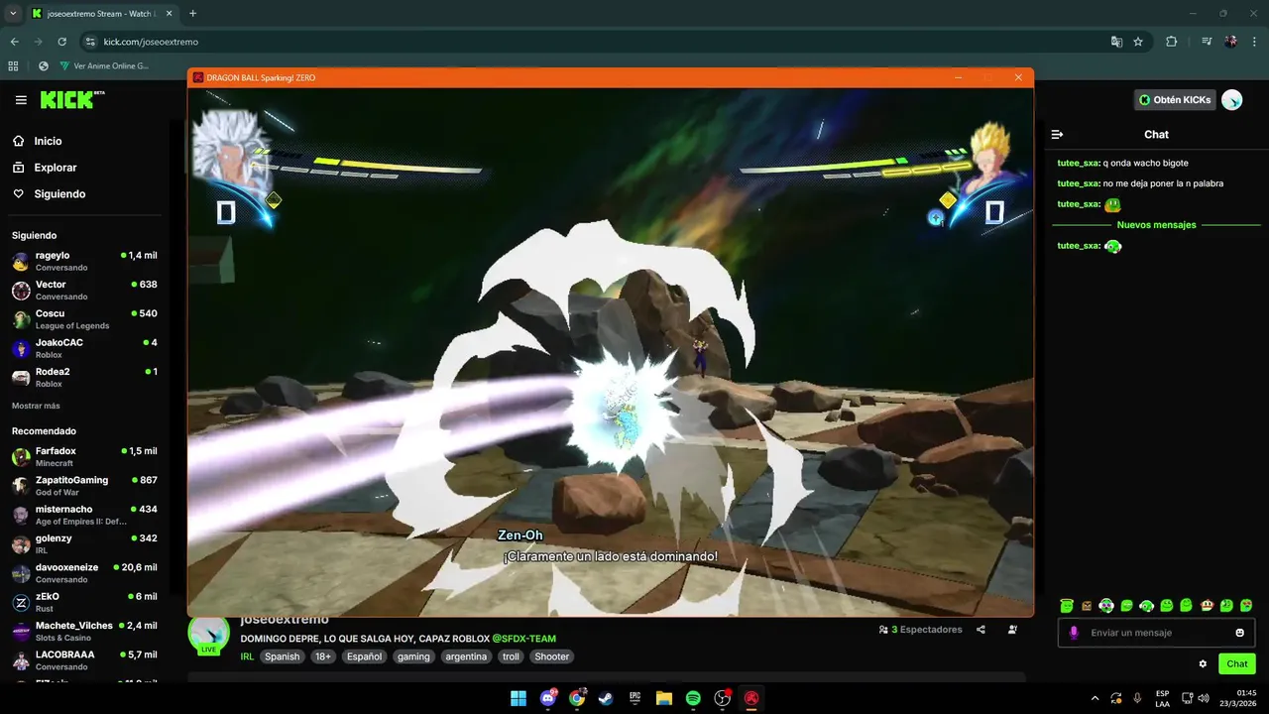Open the hamburger menu beside Kick logo
Image resolution: width=1269 pixels, height=714 pixels.
[21, 100]
